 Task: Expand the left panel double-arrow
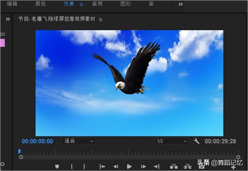[x=8, y=19]
